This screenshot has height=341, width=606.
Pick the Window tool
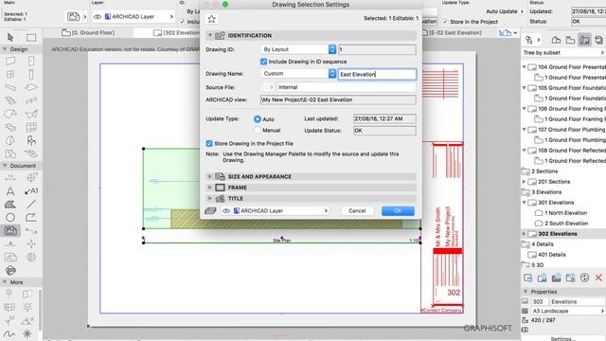pyautogui.click(x=10, y=74)
